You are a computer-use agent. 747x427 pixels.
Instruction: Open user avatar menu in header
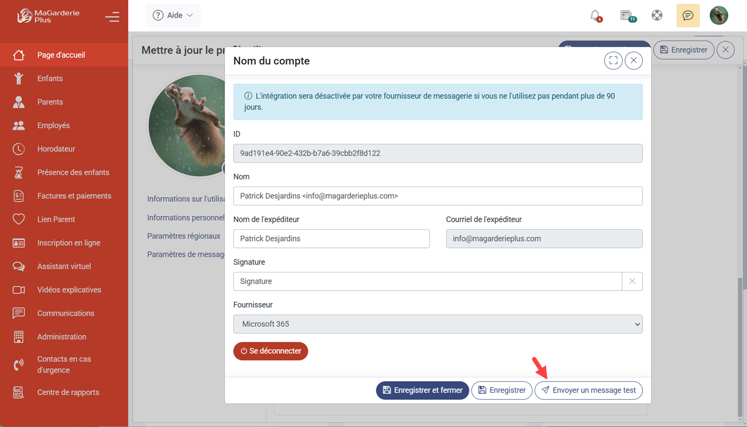tap(719, 15)
